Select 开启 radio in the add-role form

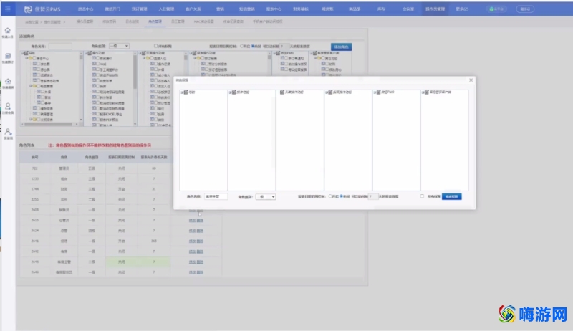click(241, 46)
